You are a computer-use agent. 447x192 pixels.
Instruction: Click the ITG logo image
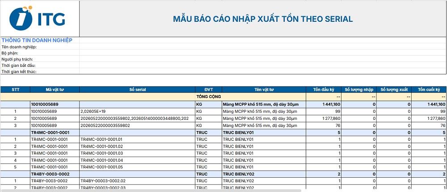tap(38, 18)
